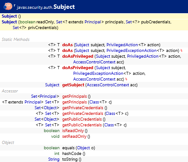Viewport: 188px width, 162px height.
Task: Click Set link before privCredentials
Action: (x=16, y=28)
